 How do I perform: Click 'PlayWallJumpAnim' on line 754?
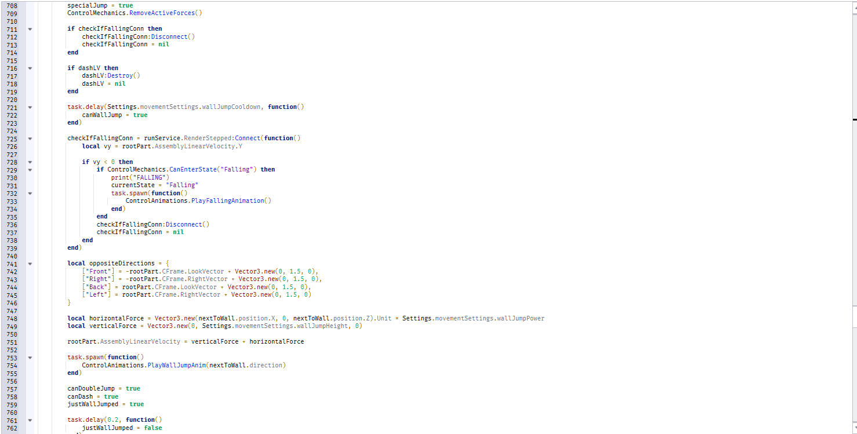176,365
